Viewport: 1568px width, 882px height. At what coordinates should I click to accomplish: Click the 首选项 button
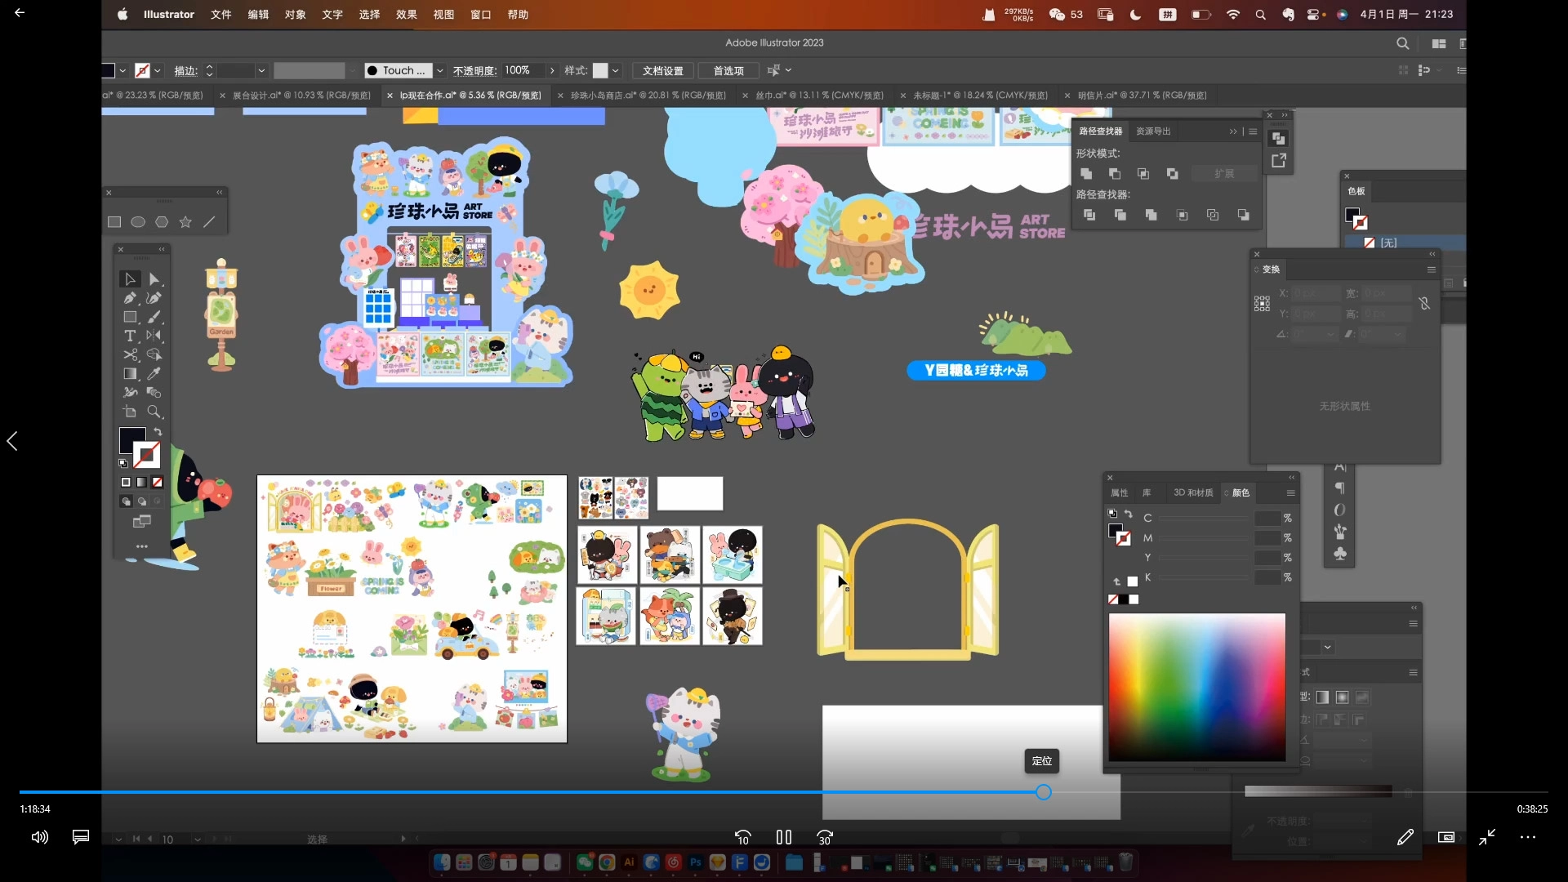click(728, 70)
